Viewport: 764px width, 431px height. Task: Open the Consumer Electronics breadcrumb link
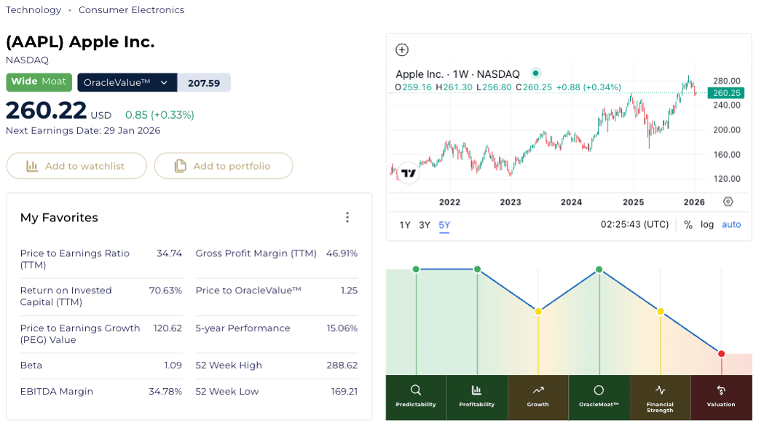point(131,10)
